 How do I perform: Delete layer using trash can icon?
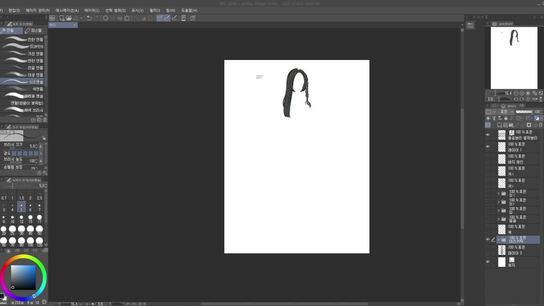[x=541, y=125]
